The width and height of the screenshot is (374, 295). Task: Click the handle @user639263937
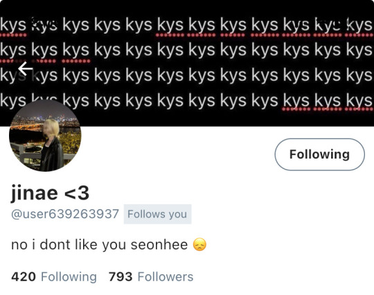65,214
